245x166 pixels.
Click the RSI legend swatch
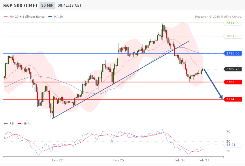(x=6, y=124)
